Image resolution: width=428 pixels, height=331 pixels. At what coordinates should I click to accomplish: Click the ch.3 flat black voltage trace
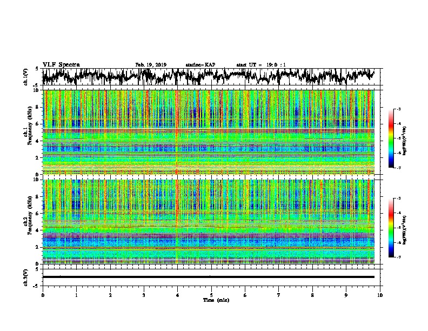click(209, 277)
